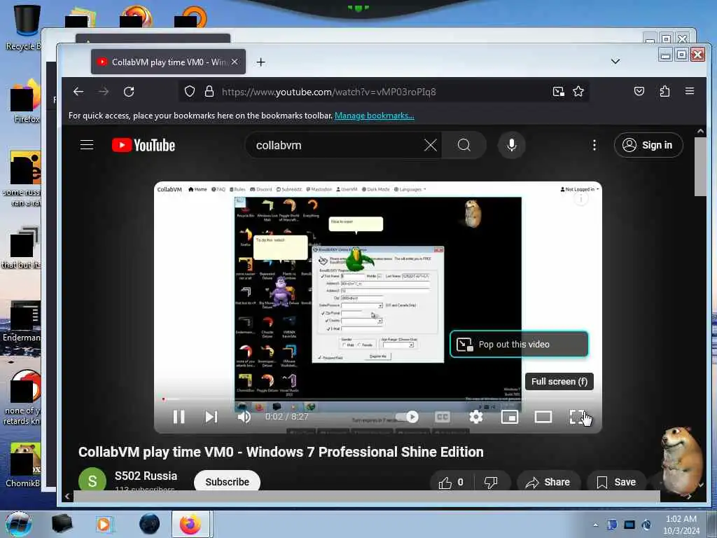
Task: Open the Pocket save icon
Action: click(x=639, y=92)
